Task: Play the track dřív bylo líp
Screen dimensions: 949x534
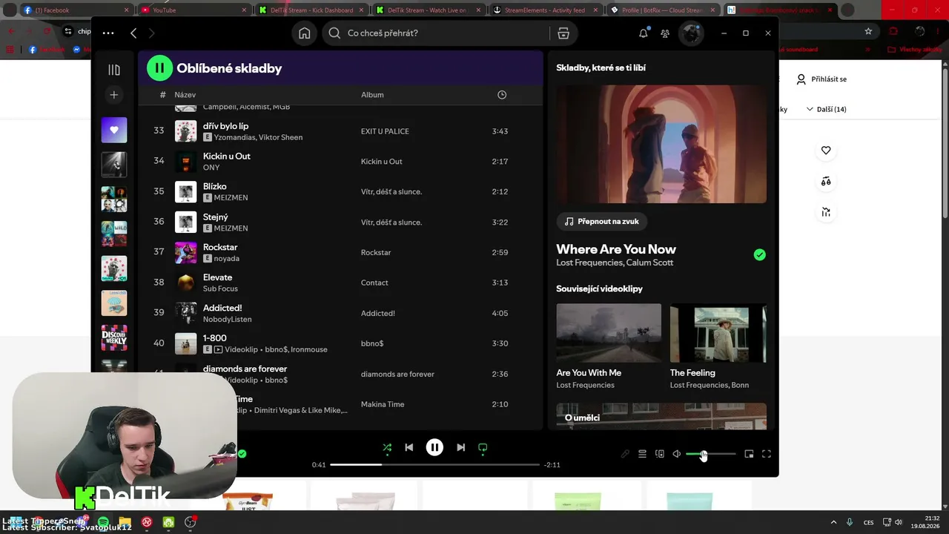Action: [x=226, y=126]
